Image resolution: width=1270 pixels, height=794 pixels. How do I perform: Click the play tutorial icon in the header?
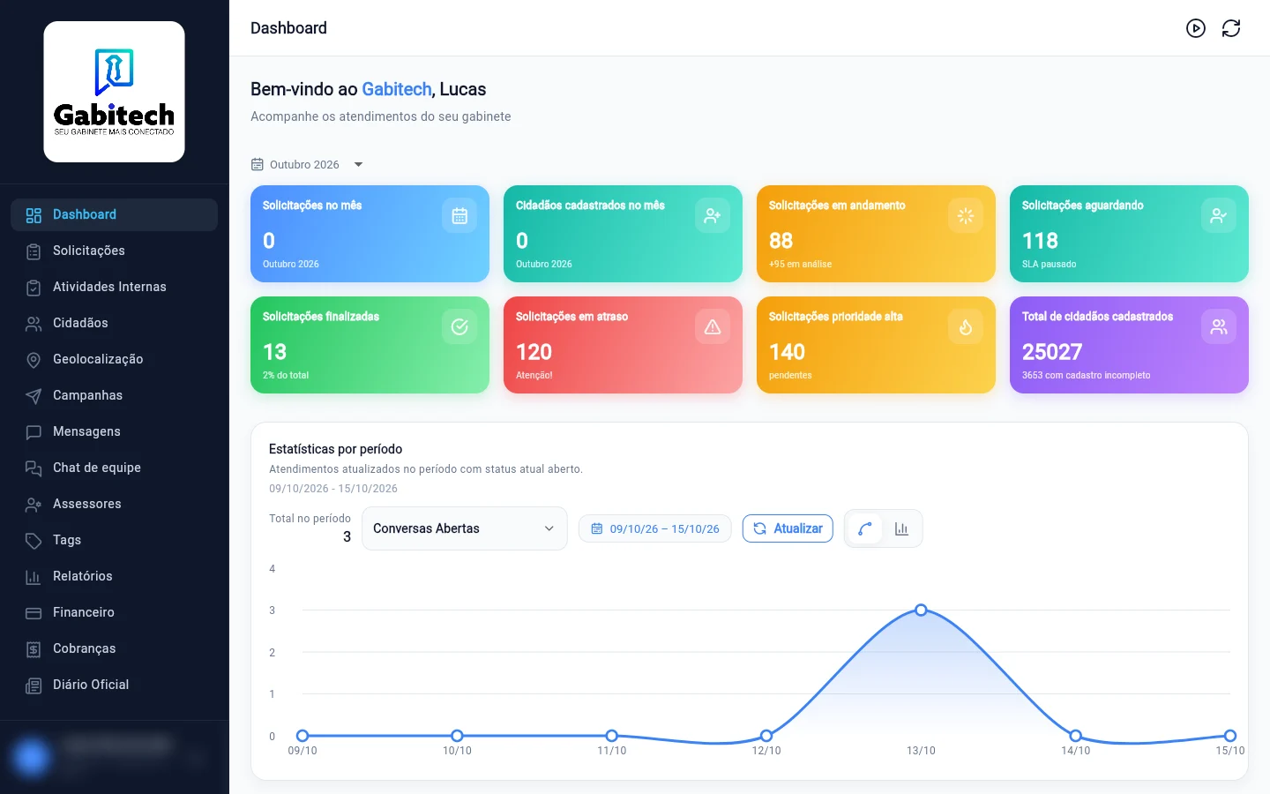1196,28
